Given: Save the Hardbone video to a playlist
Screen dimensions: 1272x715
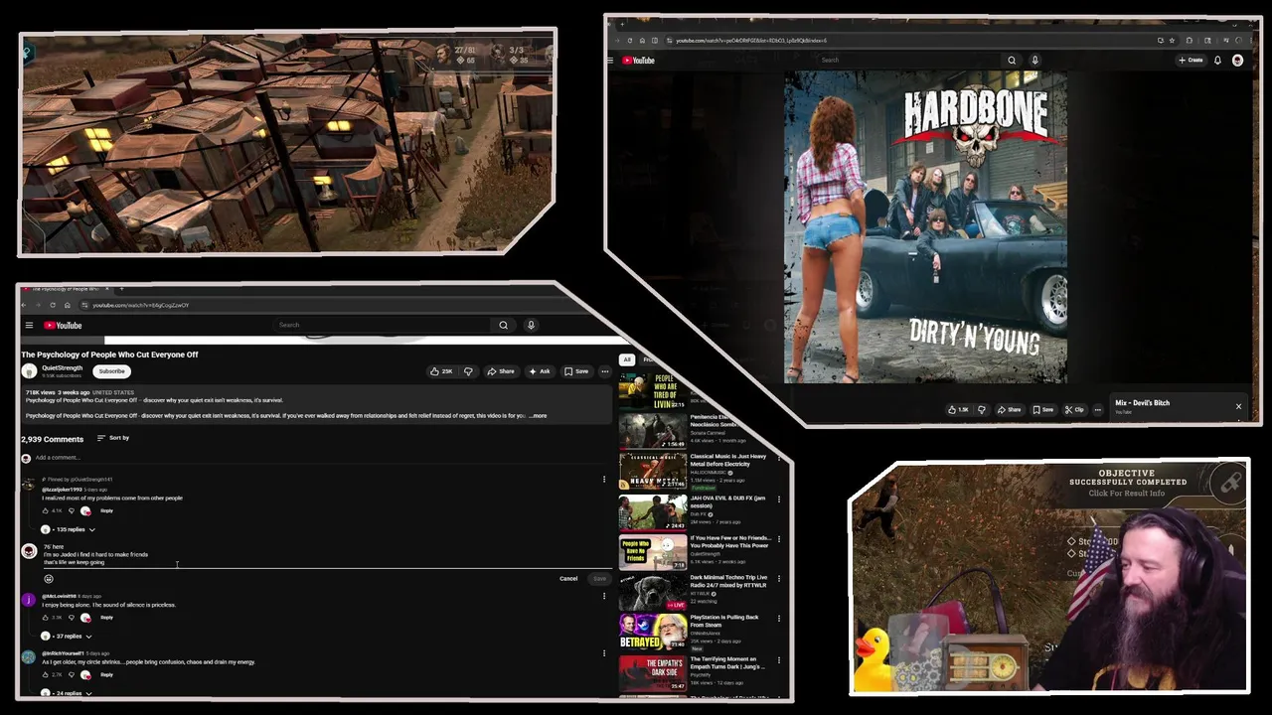Looking at the screenshot, I should (x=1043, y=409).
